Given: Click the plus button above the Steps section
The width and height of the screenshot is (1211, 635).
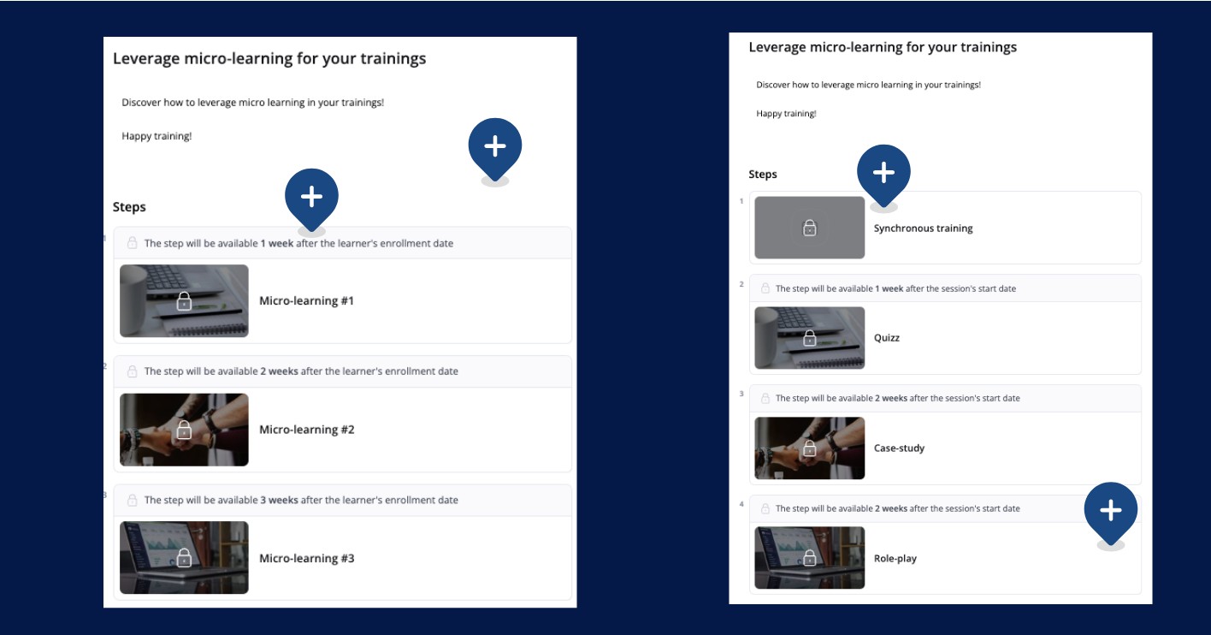Looking at the screenshot, I should [x=495, y=147].
